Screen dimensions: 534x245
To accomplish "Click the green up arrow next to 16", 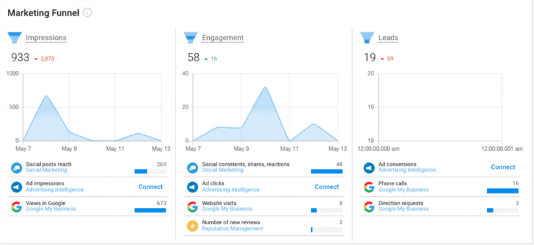I will [206, 59].
